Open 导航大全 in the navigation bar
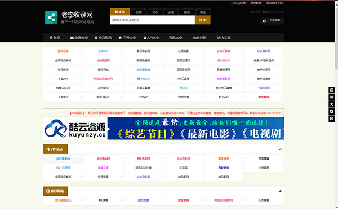Screen dimensions: 338x209 tap(175, 38)
